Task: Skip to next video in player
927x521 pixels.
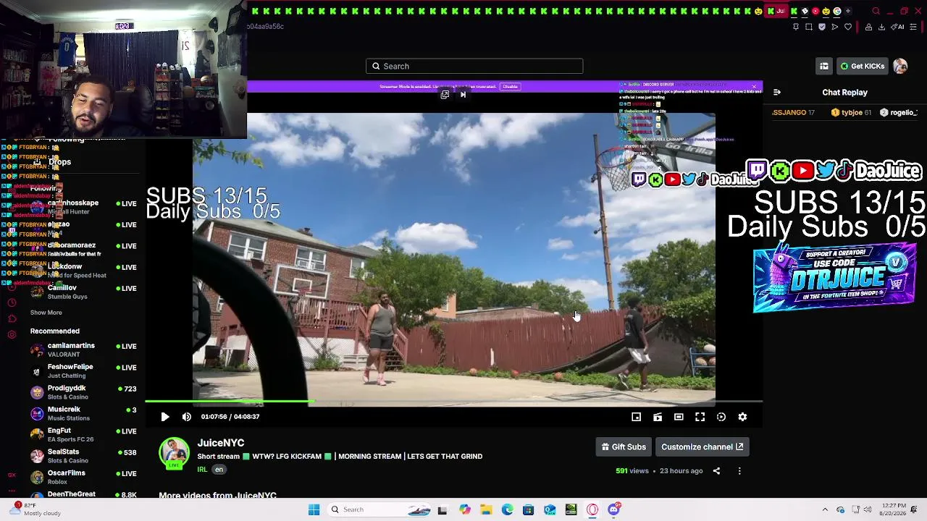Action: [463, 94]
